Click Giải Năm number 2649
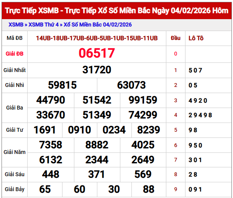 click(x=143, y=159)
